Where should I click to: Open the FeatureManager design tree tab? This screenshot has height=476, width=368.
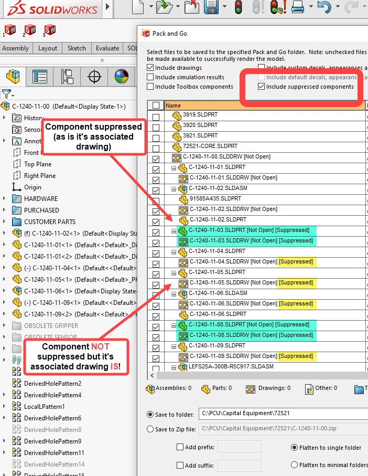[x=13, y=77]
